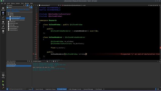Build project with the hammer icon
Image resolution: width=161 pixels, height=91 pixels.
(3, 88)
